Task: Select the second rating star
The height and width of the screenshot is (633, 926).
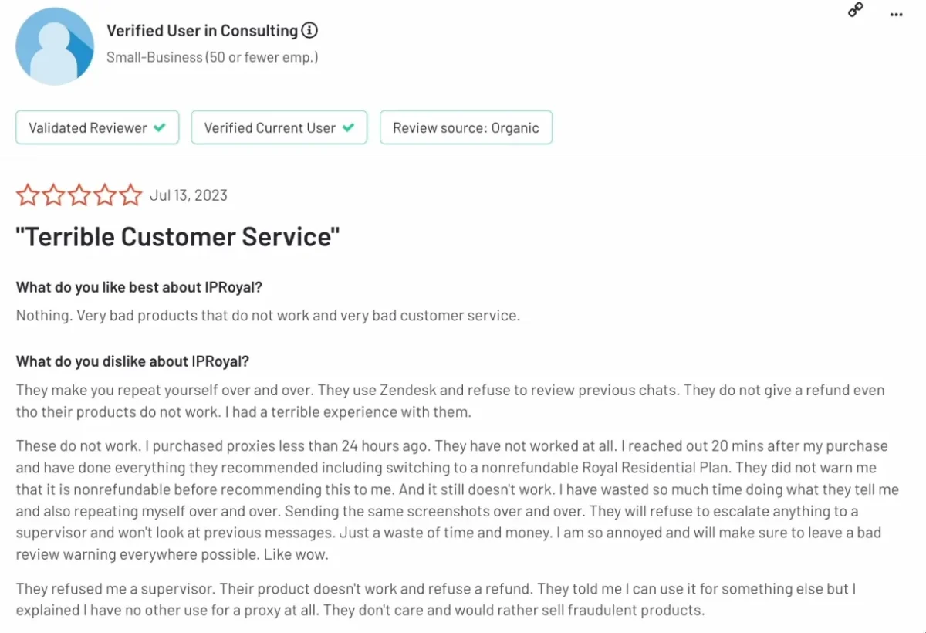Action: (x=53, y=195)
